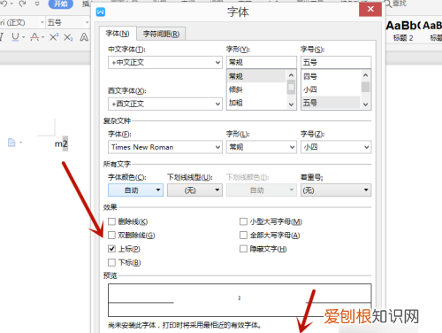
Task: Click the 字形 list scroll-up arrow
Action: [291, 75]
